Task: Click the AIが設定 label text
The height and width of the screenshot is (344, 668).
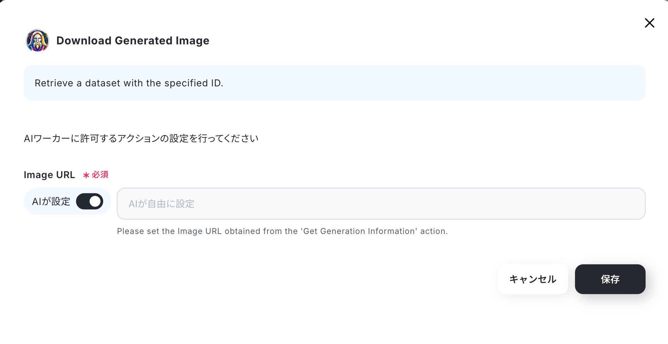Action: (x=51, y=201)
